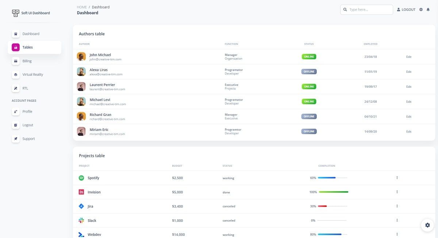Click Webdev budget $14,000
Screen dimensions: 438x238
click(178, 235)
